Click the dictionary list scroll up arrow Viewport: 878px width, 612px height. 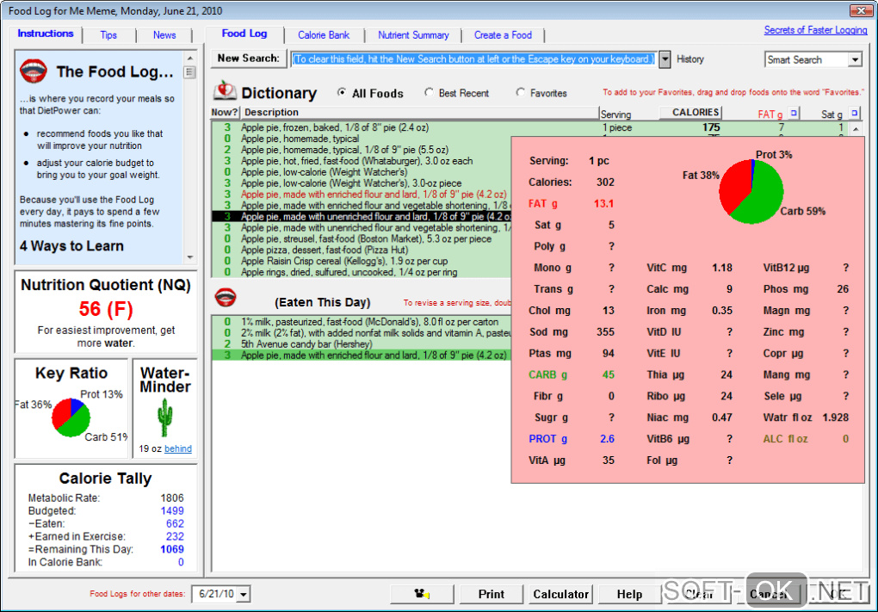coord(856,129)
